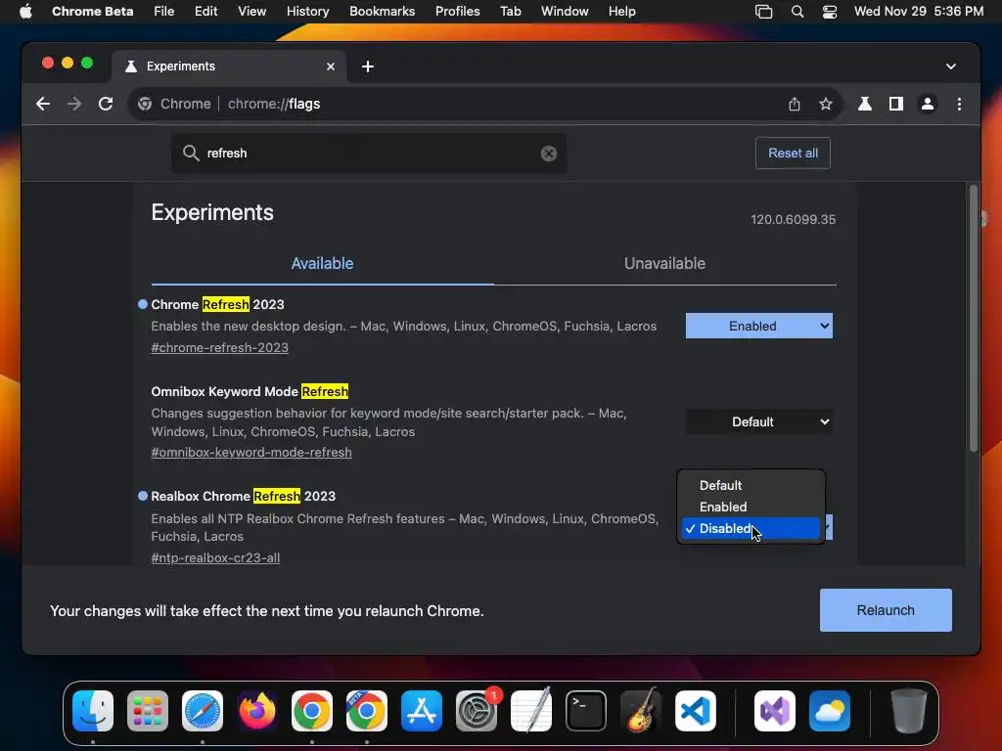The height and width of the screenshot is (751, 1002).
Task: Open Chrome Beta in the Dock
Action: pyautogui.click(x=367, y=711)
